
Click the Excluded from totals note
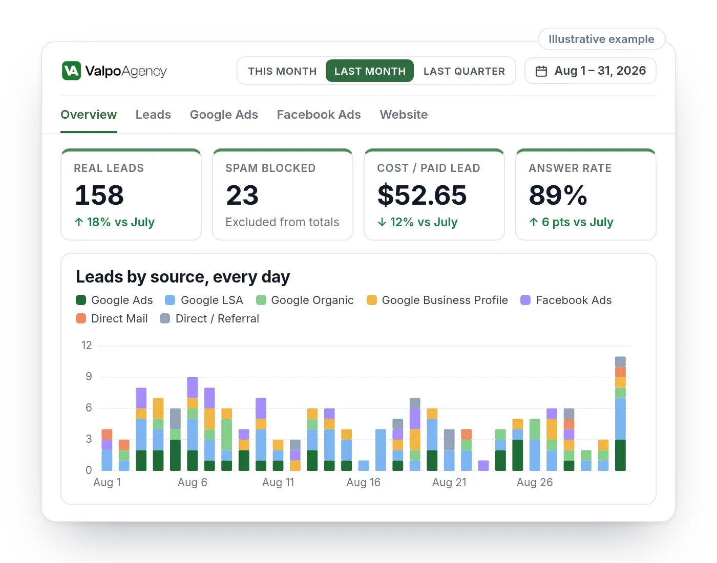(282, 222)
